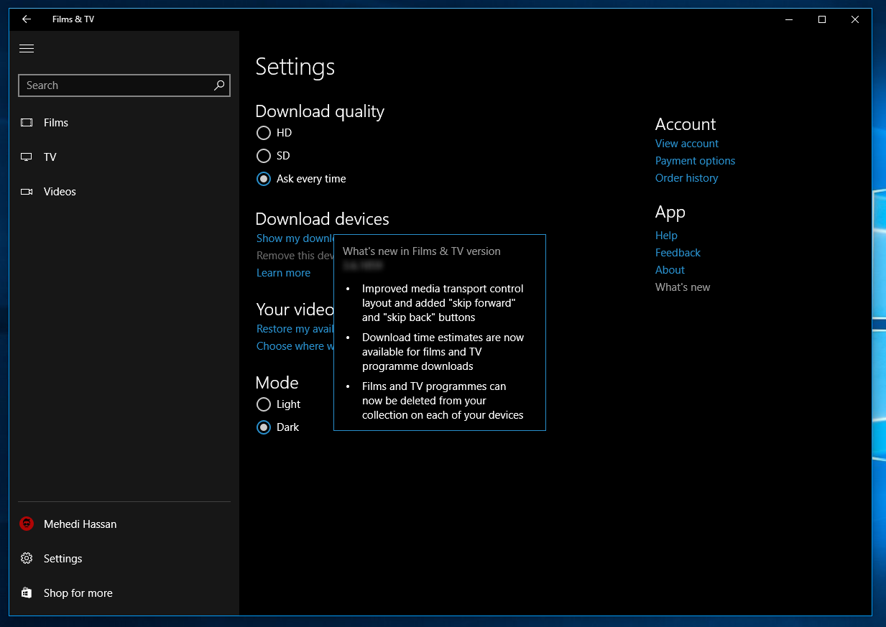
Task: Click the back arrow in title bar
Action: [x=27, y=19]
